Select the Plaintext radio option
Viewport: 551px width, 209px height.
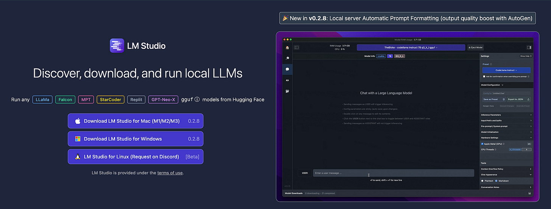(482, 181)
